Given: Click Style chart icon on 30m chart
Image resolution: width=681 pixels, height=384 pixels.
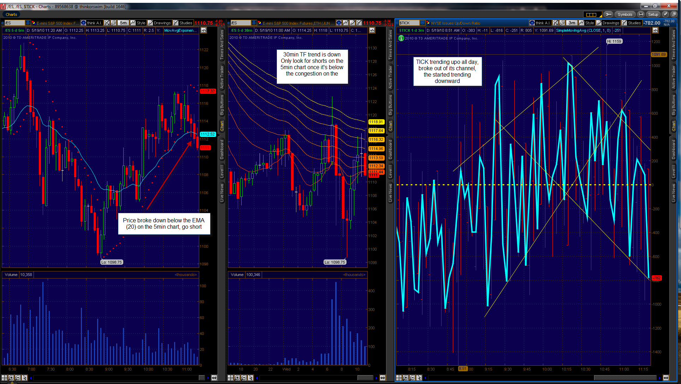Looking at the screenshot, I should 345,23.
